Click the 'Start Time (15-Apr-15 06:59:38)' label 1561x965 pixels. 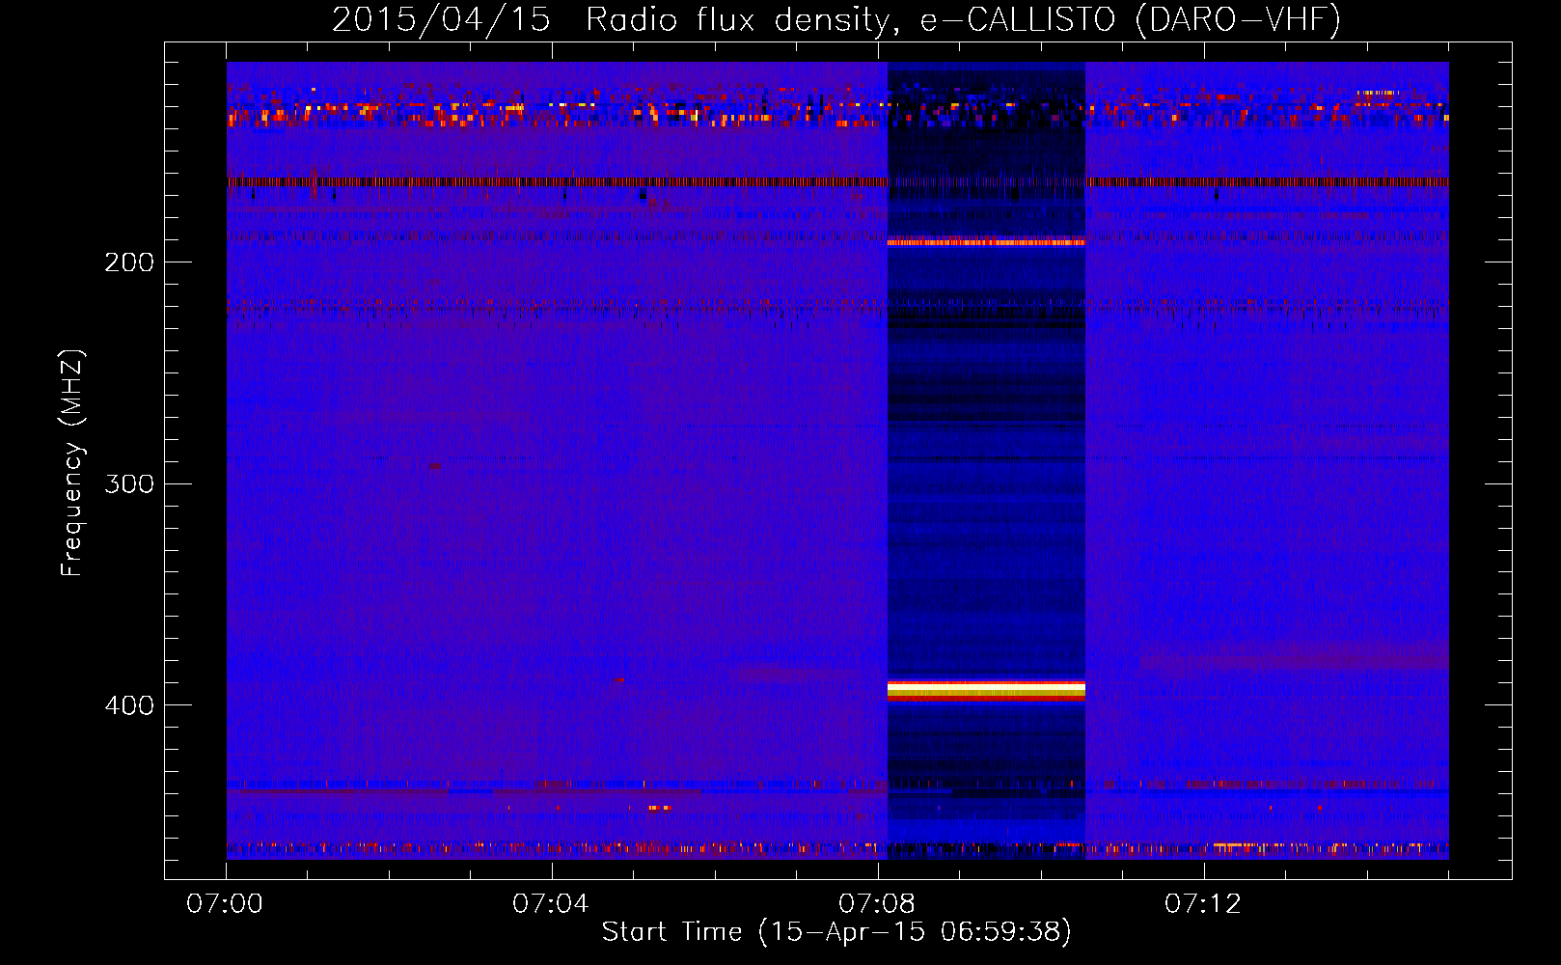pos(836,932)
